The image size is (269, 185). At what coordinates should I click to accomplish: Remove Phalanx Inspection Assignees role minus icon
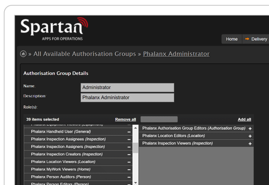(x=129, y=139)
